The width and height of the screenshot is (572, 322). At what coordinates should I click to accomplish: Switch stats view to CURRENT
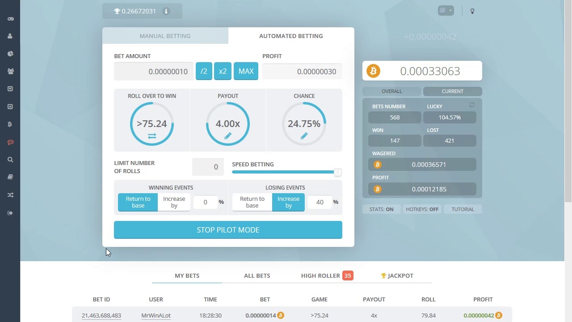tap(453, 91)
